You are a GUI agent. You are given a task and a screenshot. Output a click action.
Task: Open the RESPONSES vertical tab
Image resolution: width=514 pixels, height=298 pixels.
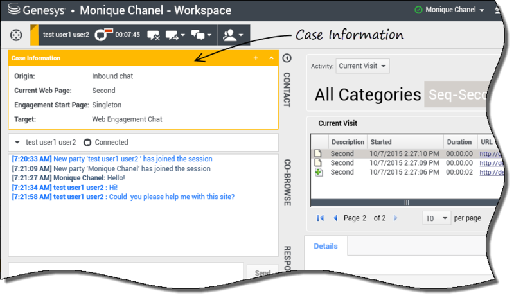tap(287, 258)
